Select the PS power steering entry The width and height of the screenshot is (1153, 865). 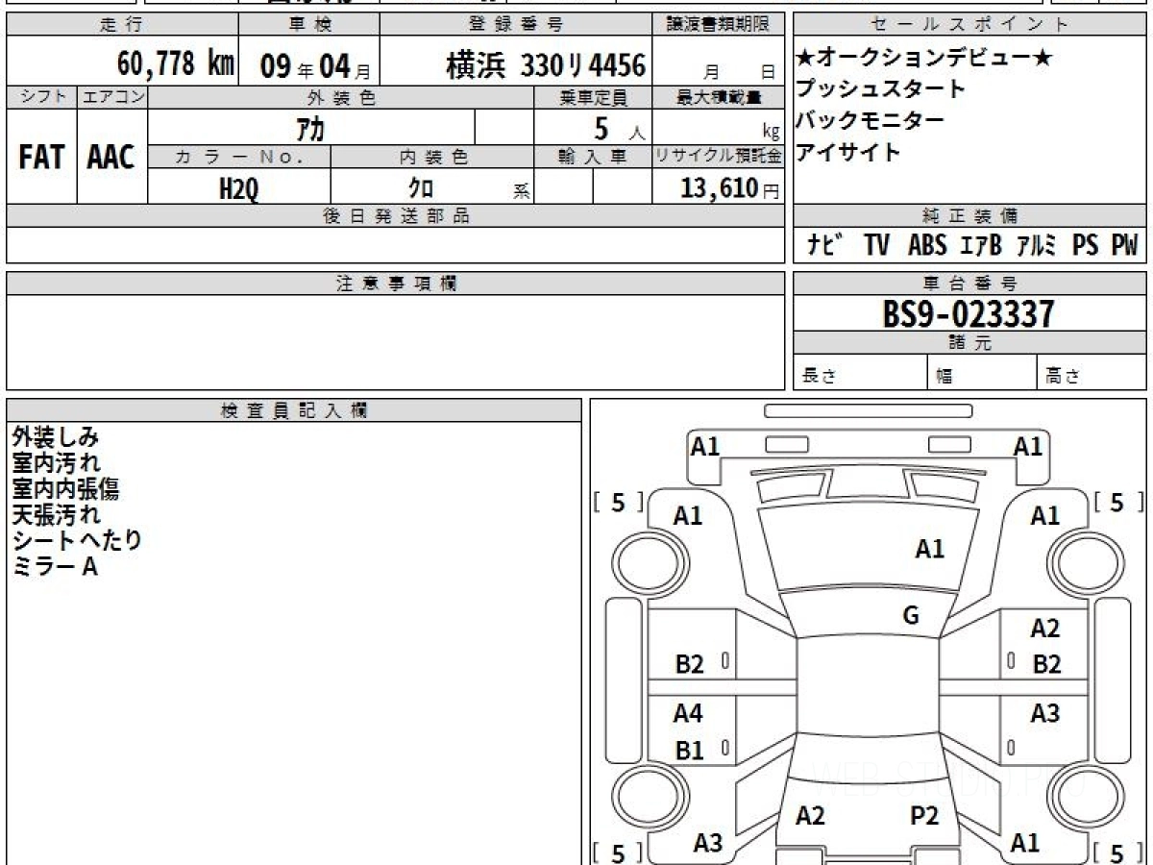pyautogui.click(x=1086, y=245)
